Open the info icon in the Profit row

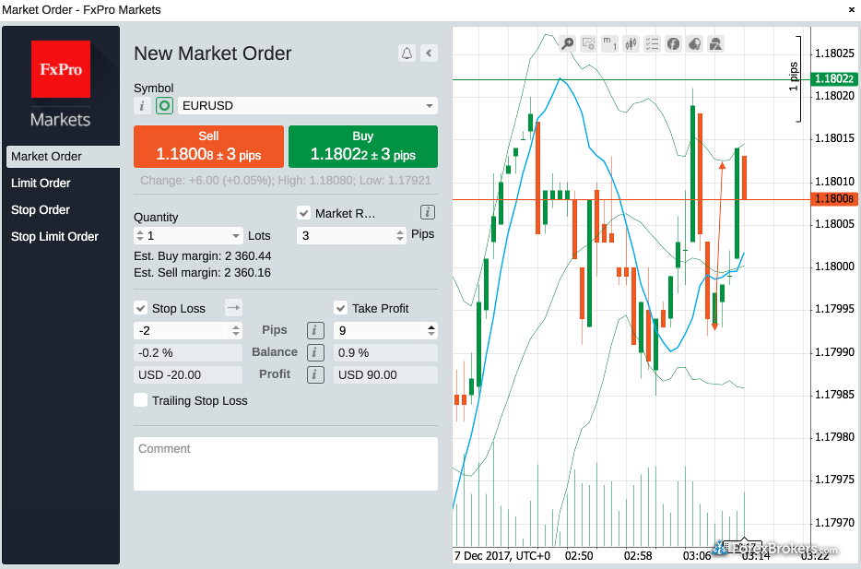tap(315, 374)
